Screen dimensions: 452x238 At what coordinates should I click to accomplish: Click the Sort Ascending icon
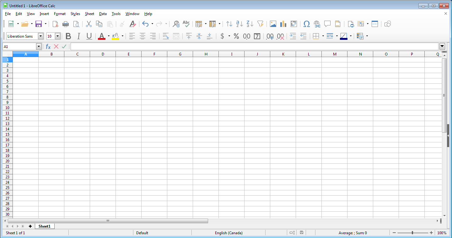tap(239, 24)
